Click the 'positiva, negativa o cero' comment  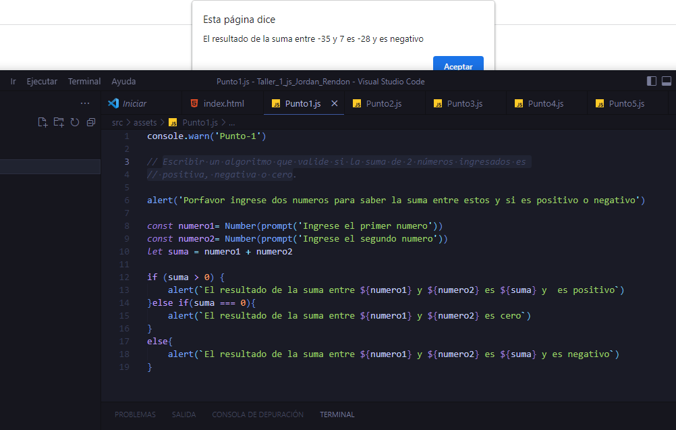[x=221, y=175]
